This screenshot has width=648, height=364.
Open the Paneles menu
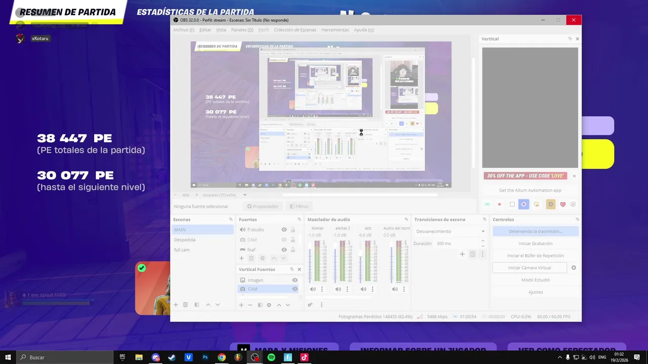coord(242,30)
